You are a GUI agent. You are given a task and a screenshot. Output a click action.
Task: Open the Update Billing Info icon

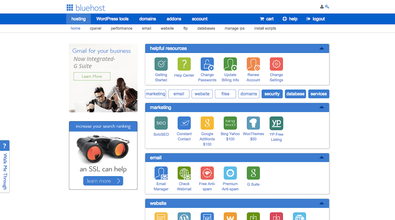tap(230, 64)
